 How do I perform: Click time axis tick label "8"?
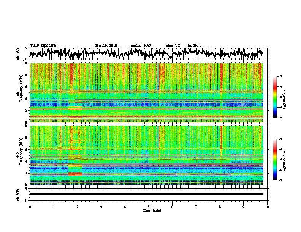pyautogui.click(x=220, y=207)
